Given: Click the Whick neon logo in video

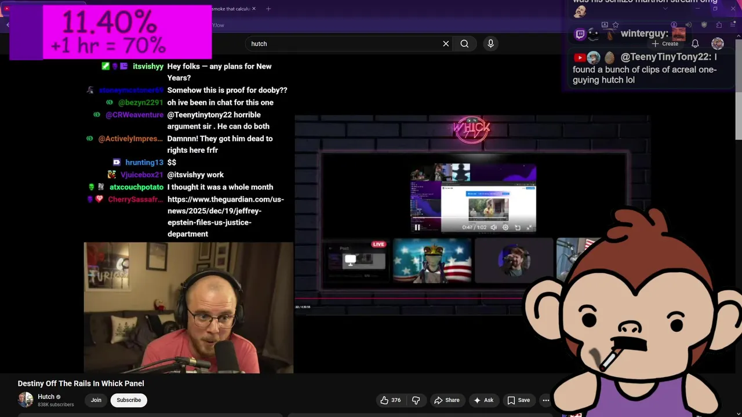Looking at the screenshot, I should point(472,129).
